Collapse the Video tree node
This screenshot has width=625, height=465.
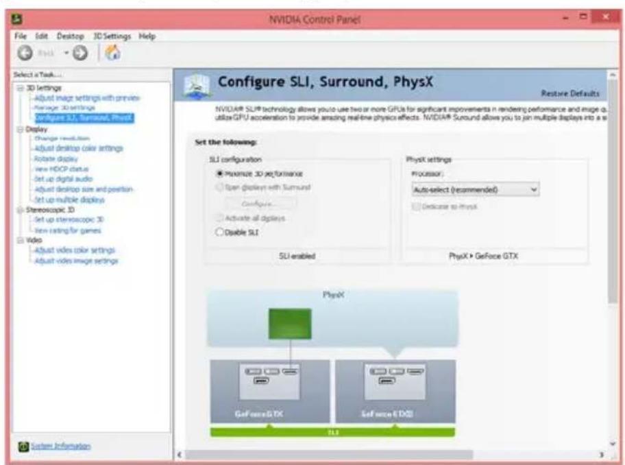point(20,240)
